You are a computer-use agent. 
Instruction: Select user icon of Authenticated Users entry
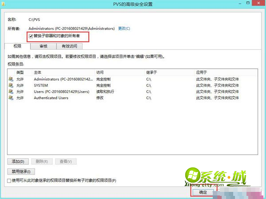[x=11, y=98]
